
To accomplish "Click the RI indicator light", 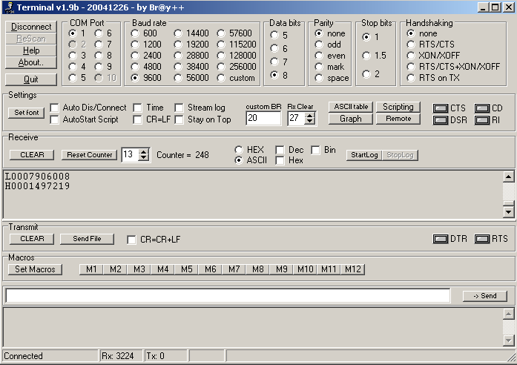I will (x=482, y=119).
